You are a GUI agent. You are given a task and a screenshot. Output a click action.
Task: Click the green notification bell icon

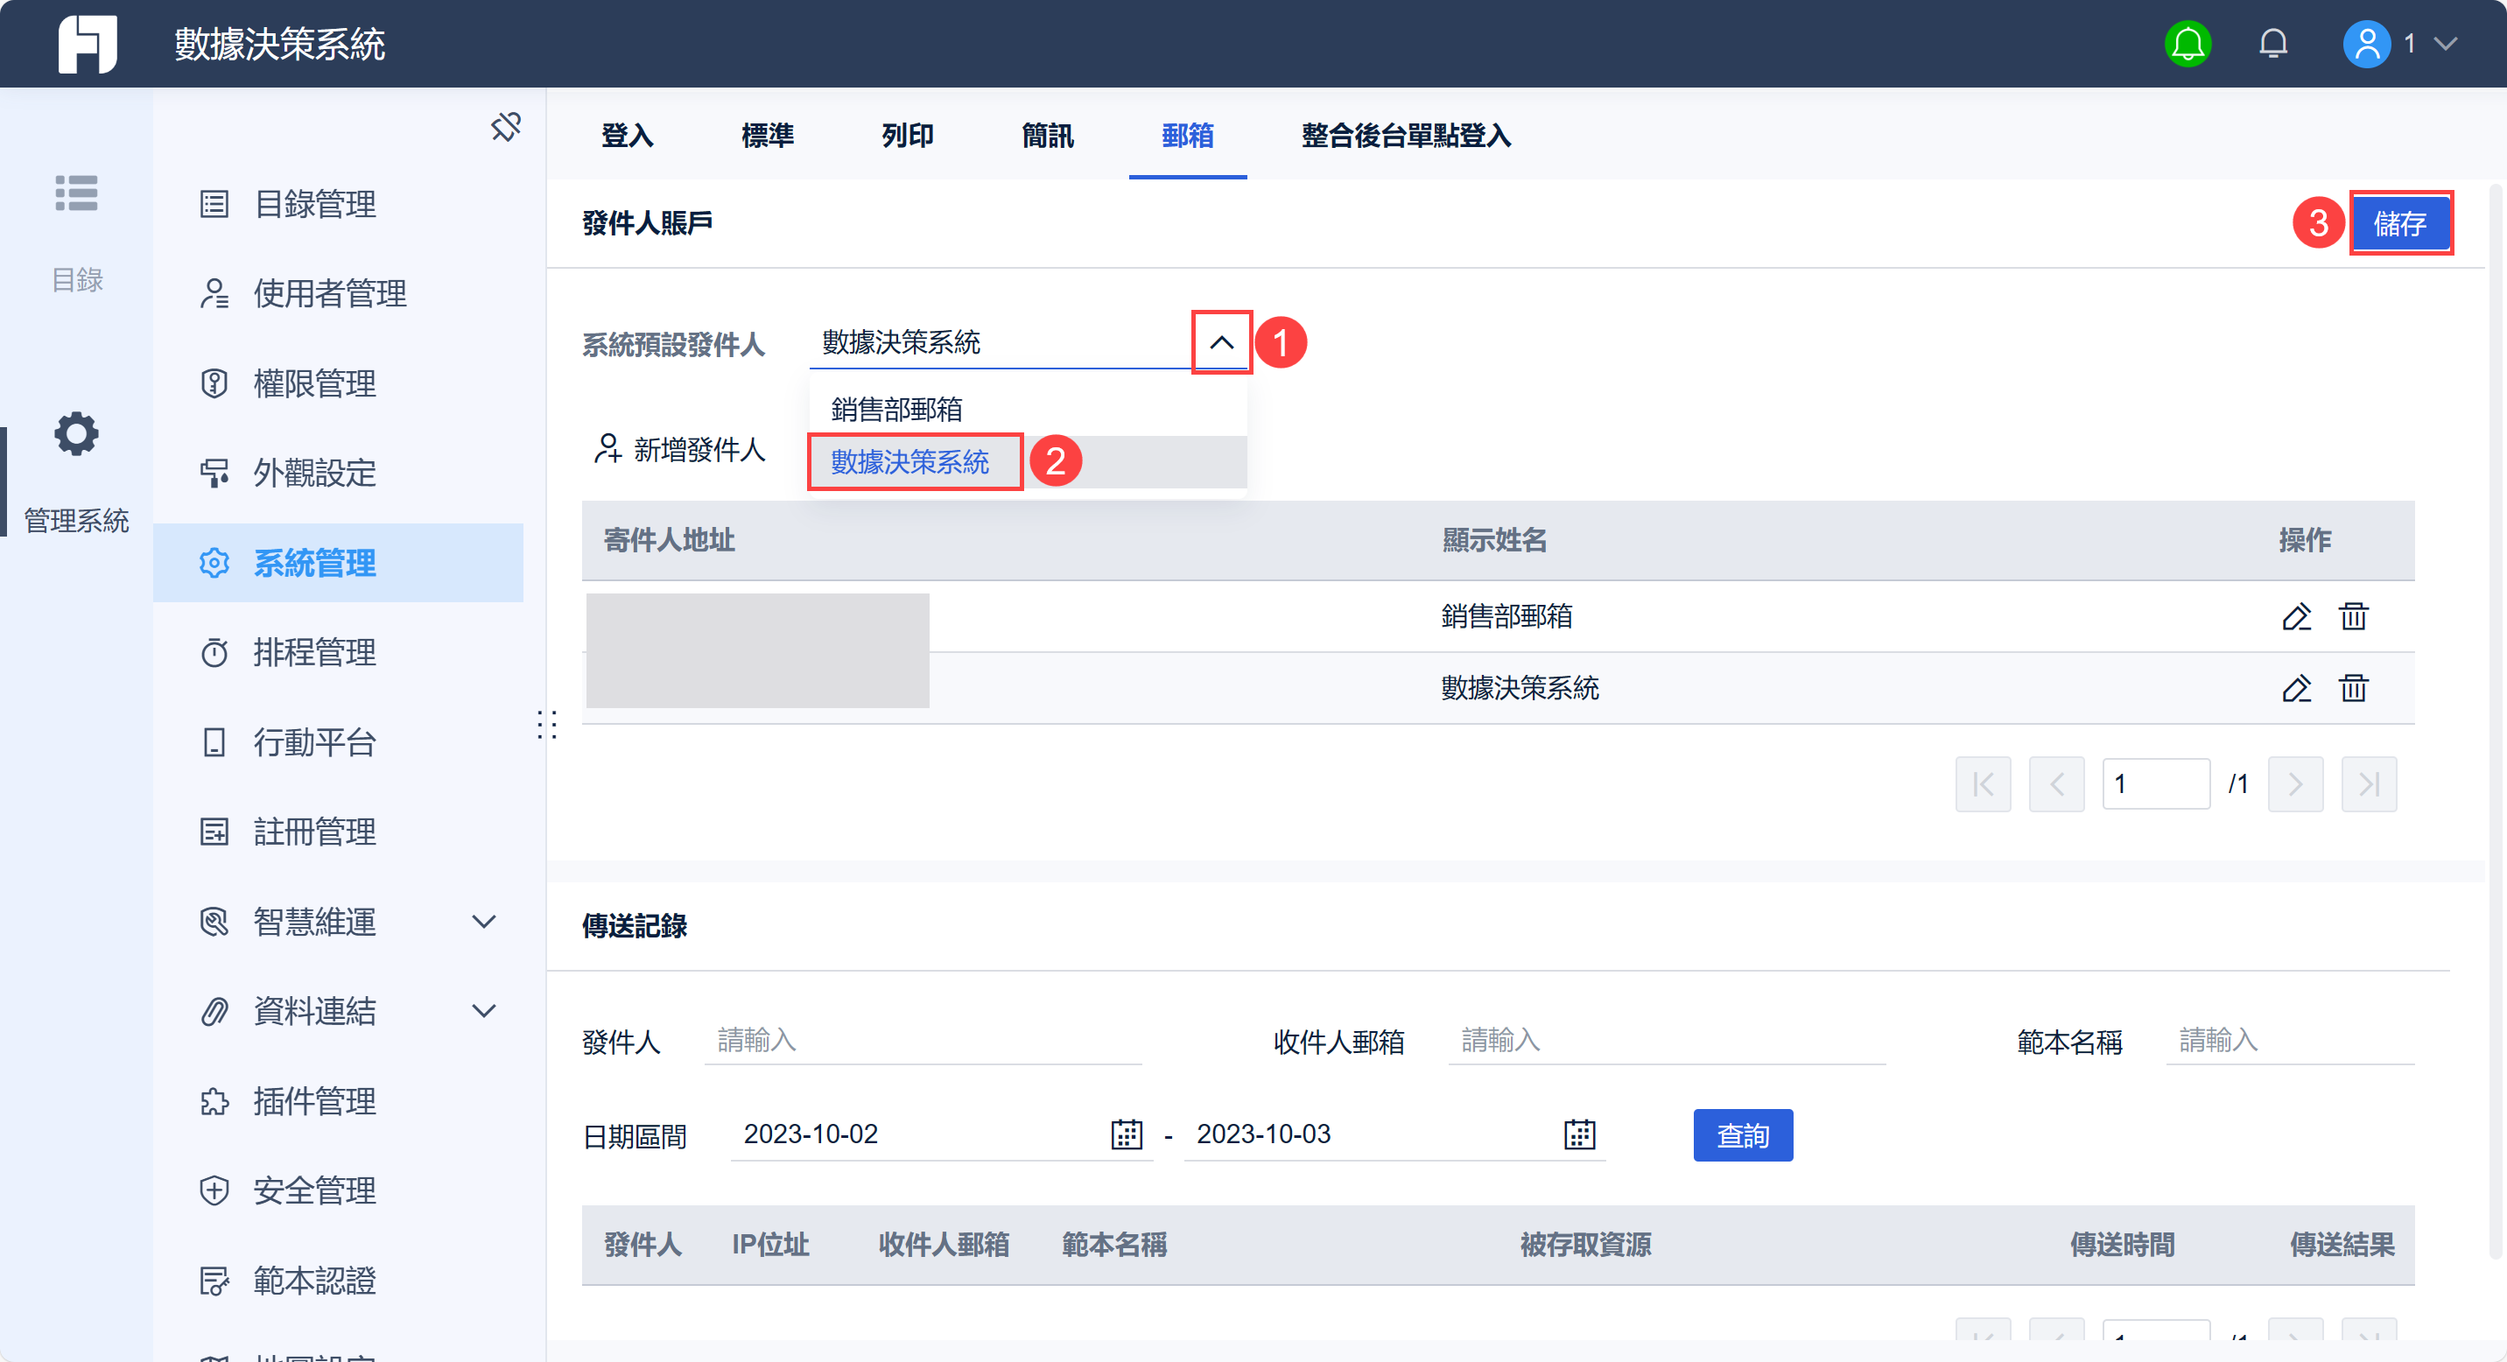point(2187,44)
